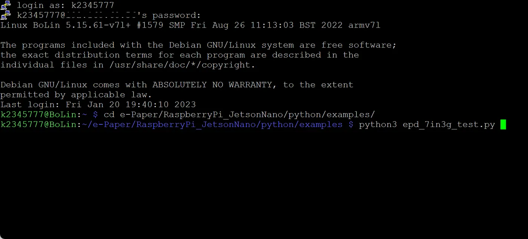528x239 pixels.
Task: Click the PuTTY icon beside the password prompt
Action: pos(5,15)
